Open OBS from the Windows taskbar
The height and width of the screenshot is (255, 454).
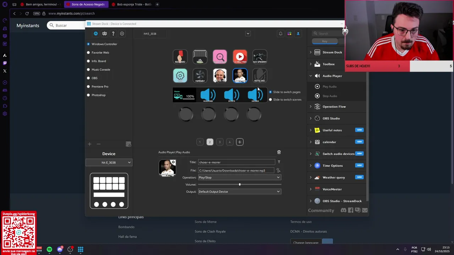point(70,249)
